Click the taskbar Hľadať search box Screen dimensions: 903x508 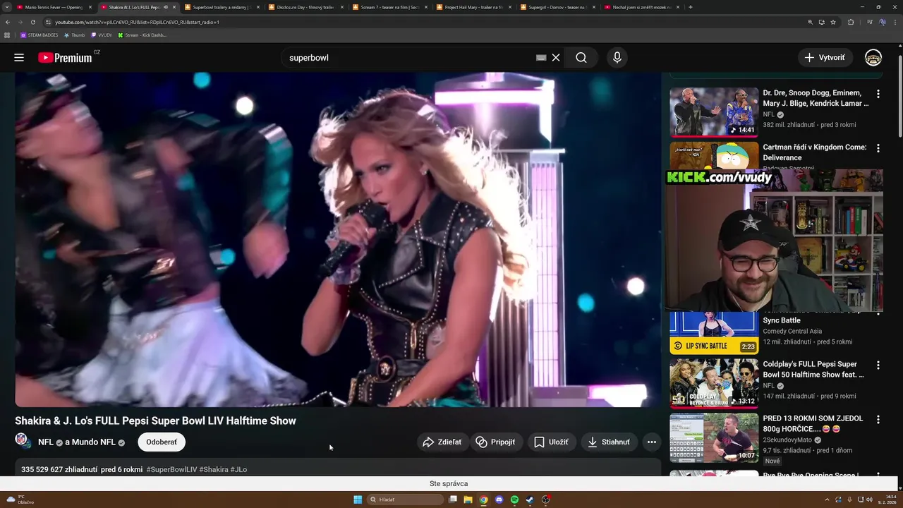(406, 500)
